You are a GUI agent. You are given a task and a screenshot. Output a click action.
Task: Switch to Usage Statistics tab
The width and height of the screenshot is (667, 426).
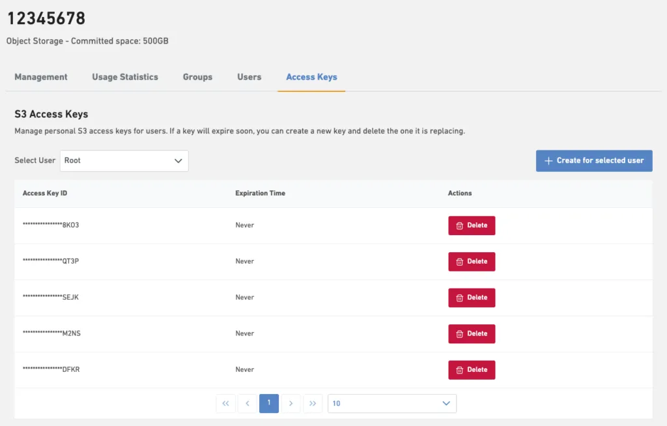[125, 77]
